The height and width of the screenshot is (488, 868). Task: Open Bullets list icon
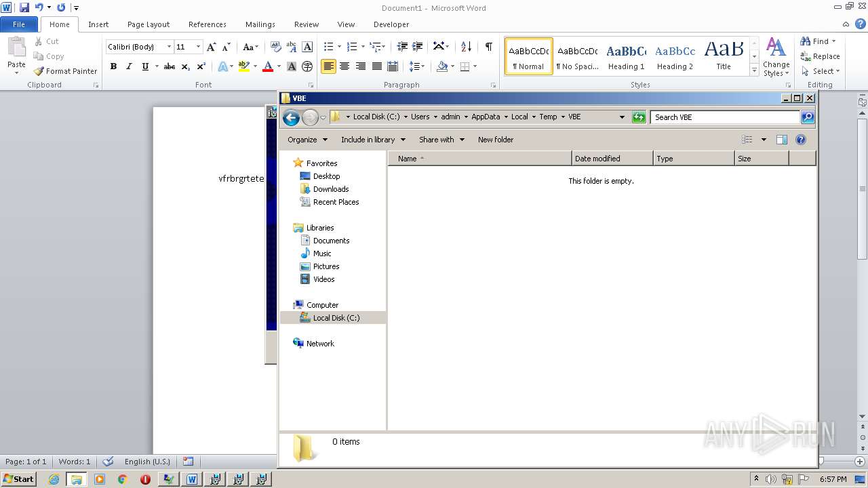tap(328, 47)
